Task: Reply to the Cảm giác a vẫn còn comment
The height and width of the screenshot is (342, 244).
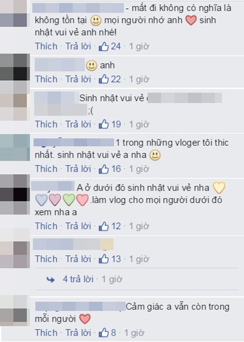Action: click(x=78, y=333)
